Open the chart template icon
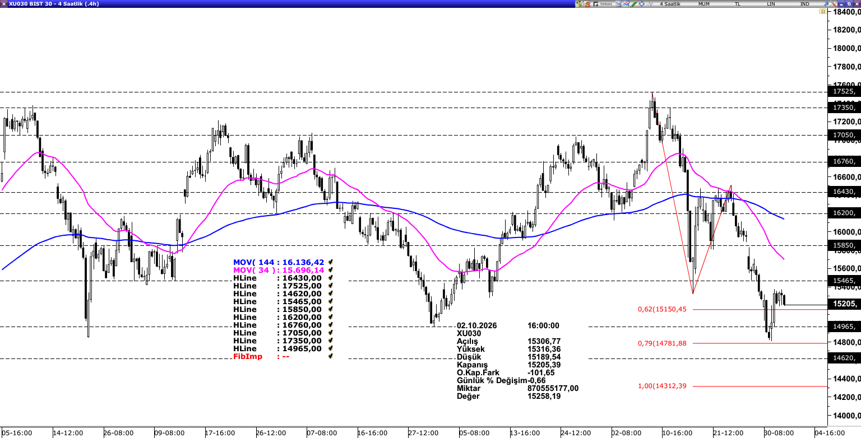Image resolution: width=861 pixels, height=438 pixels. coord(626,4)
